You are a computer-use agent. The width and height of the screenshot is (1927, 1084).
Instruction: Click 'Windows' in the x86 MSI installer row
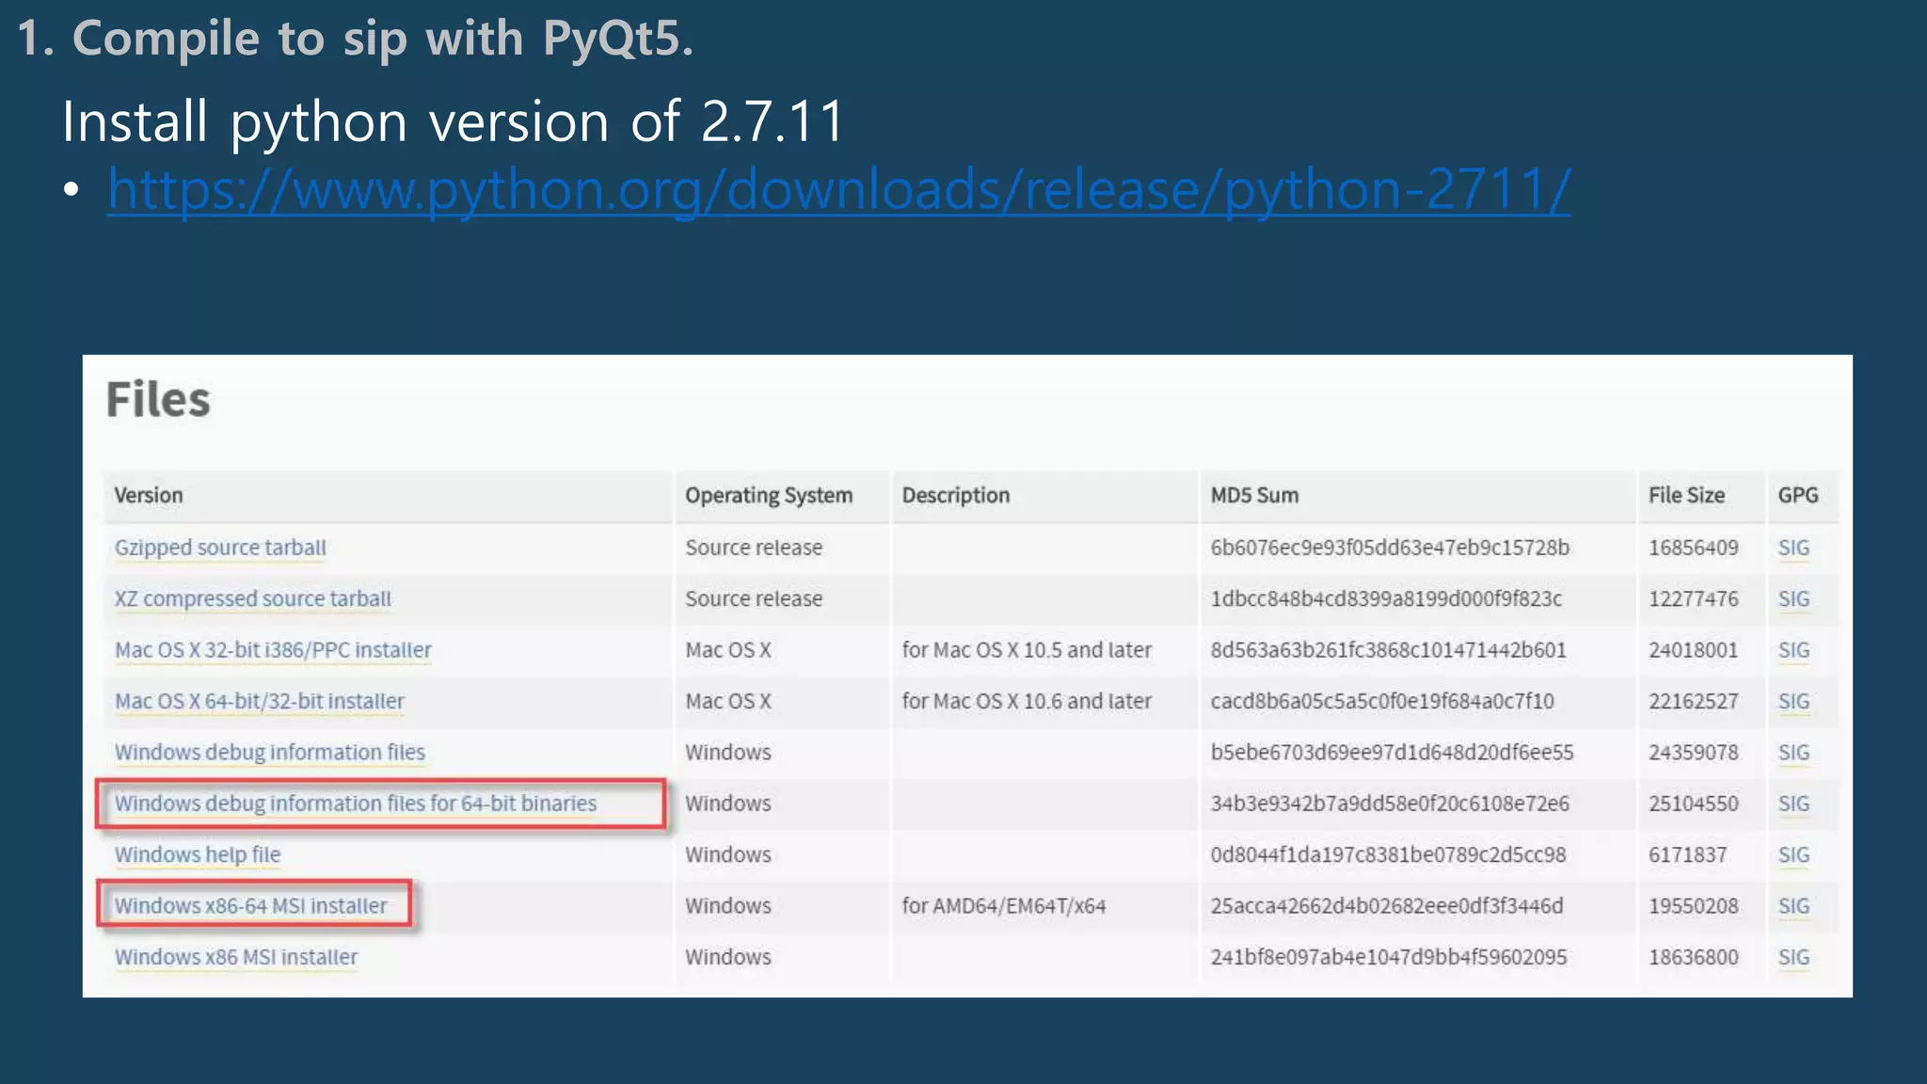tap(728, 957)
